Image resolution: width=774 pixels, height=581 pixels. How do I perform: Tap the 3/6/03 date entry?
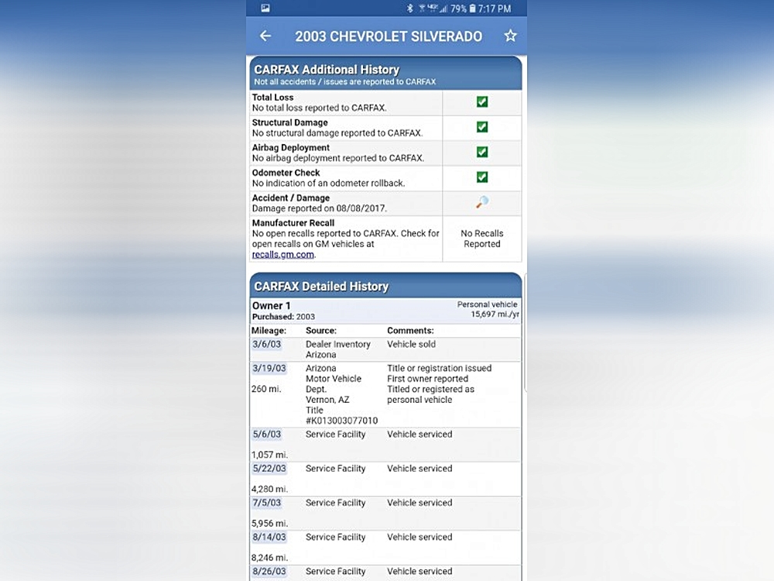266,345
